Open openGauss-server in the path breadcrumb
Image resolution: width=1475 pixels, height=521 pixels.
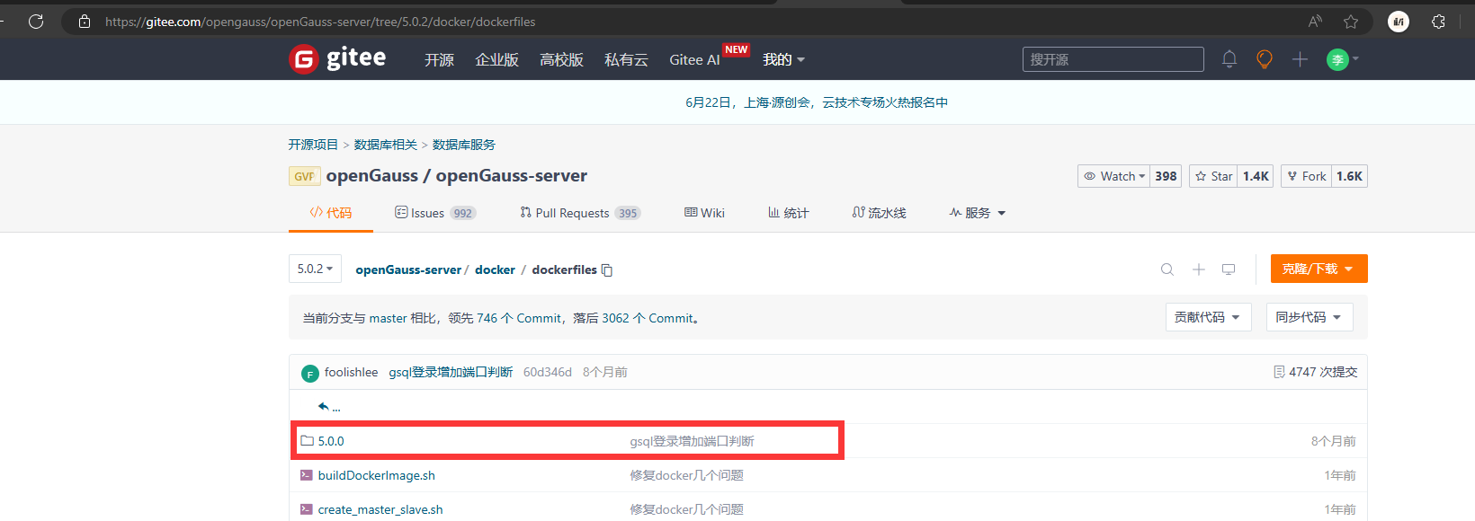pos(408,269)
